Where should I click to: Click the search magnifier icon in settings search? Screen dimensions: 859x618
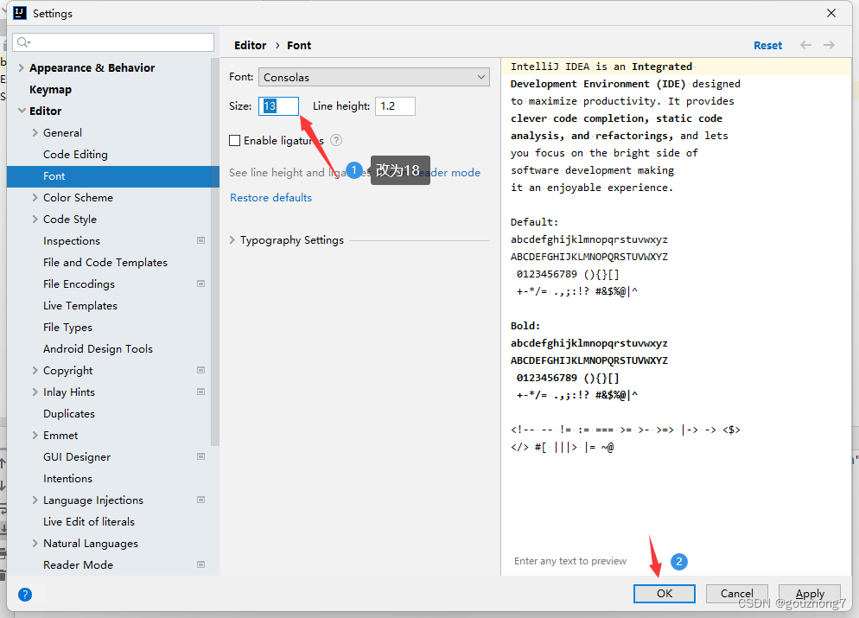[23, 42]
